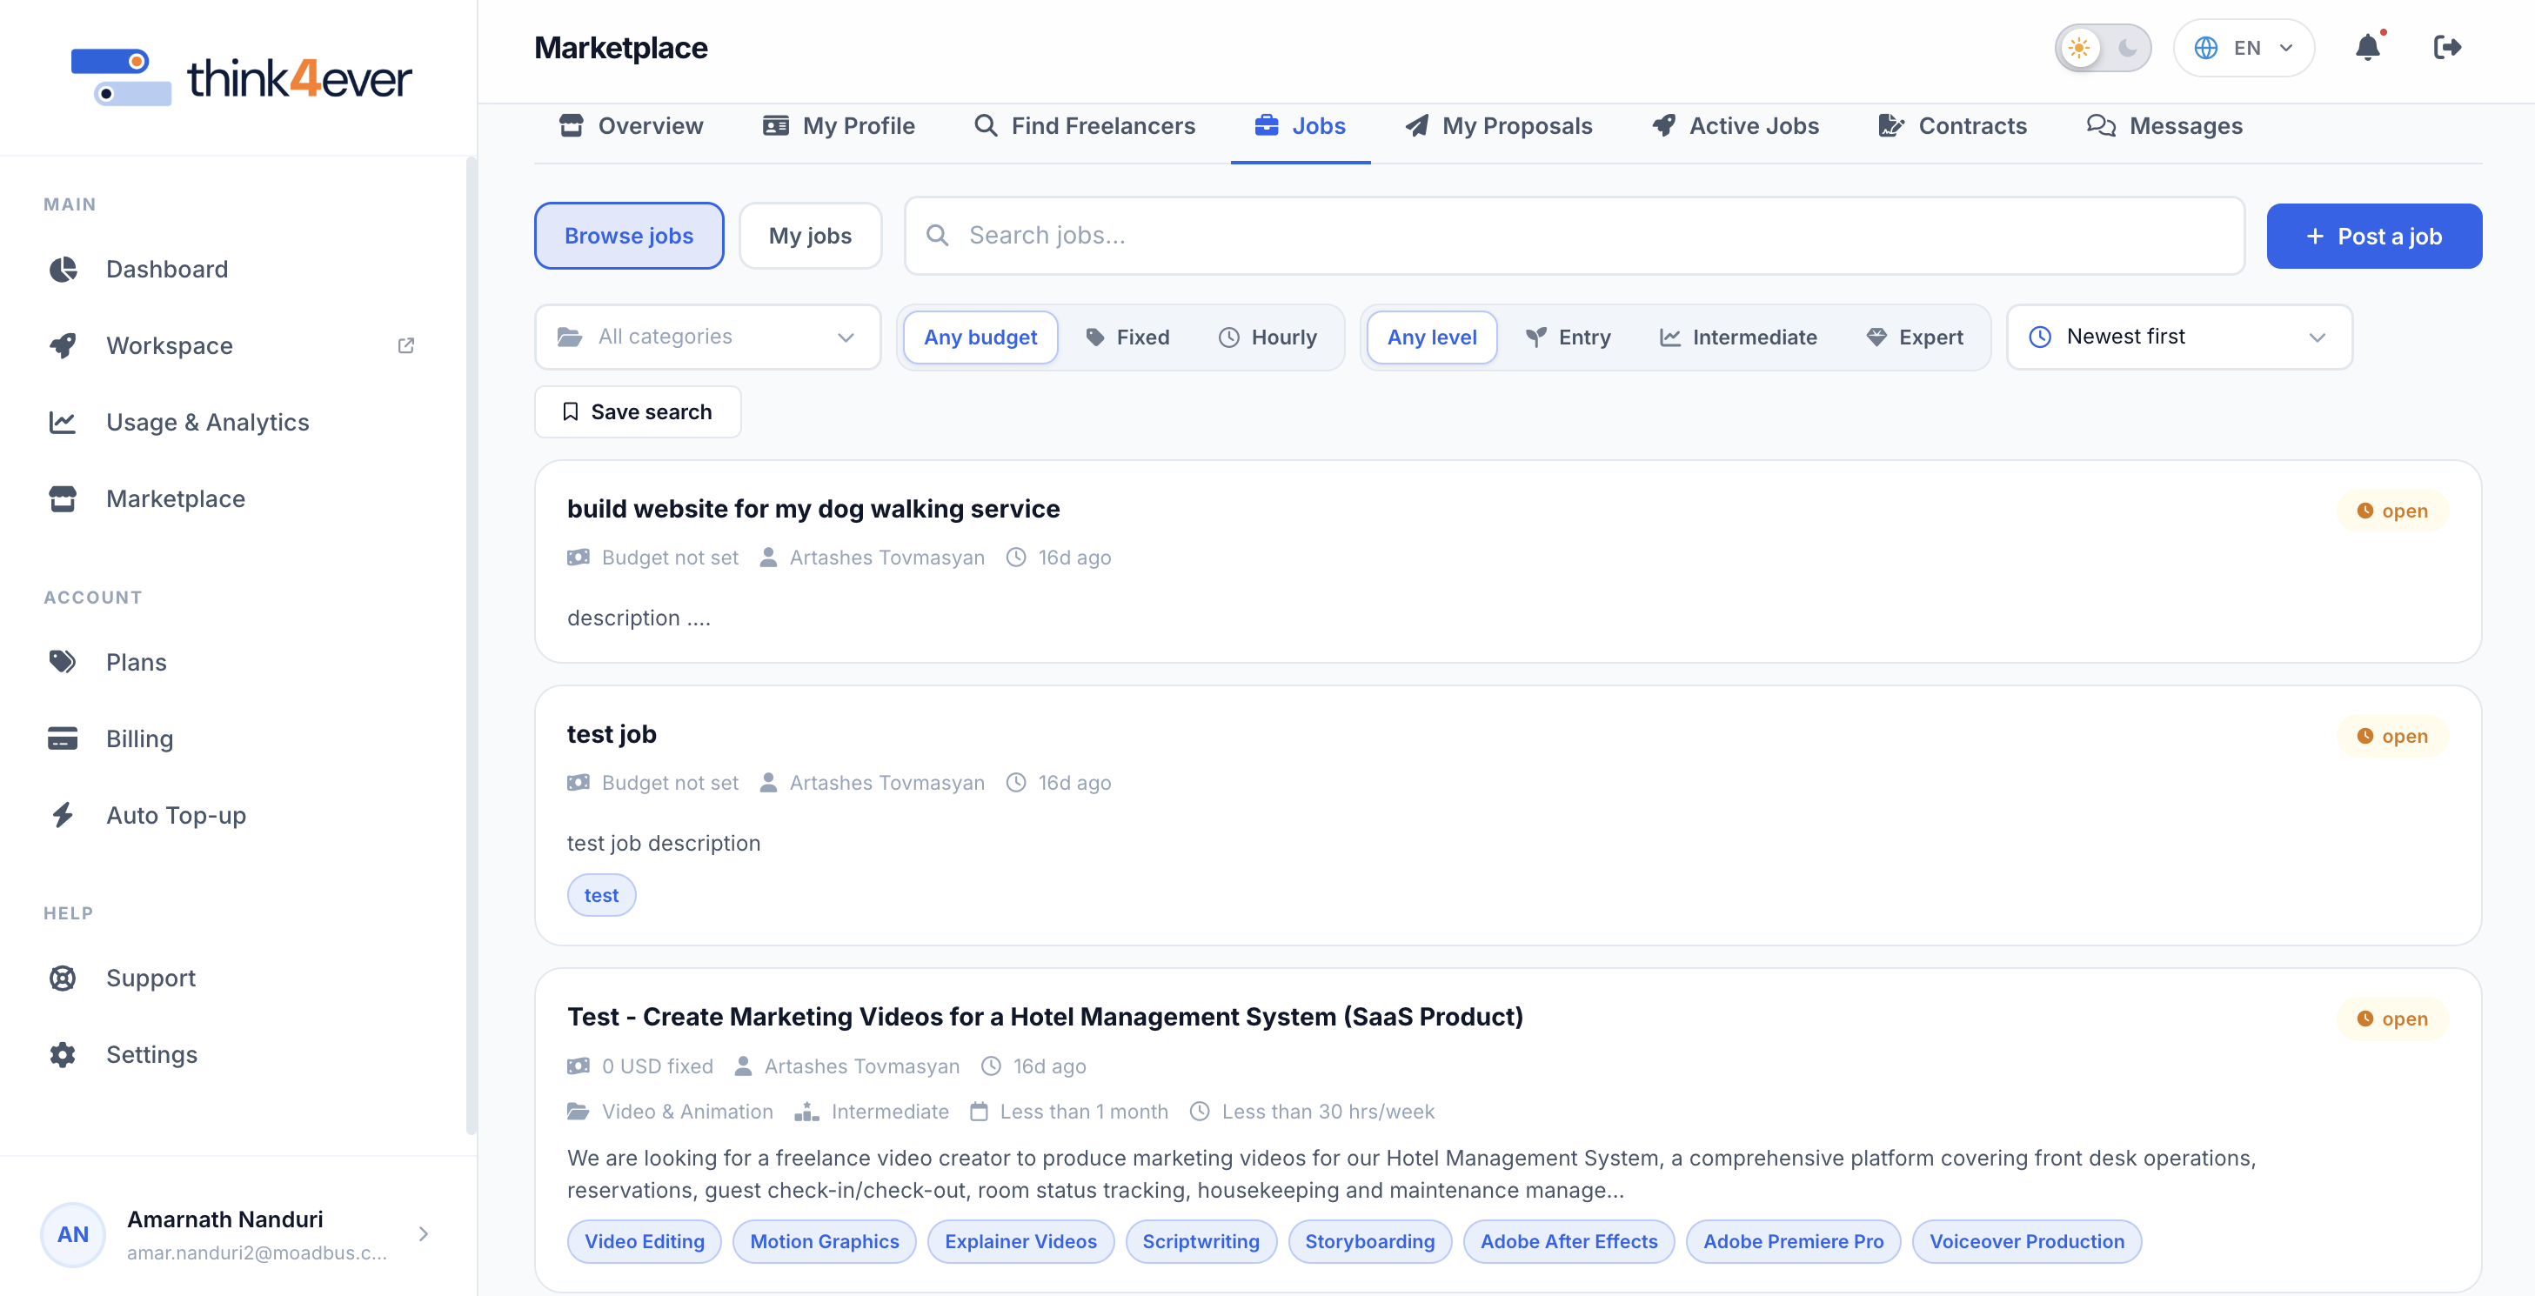
Task: Open Newest first sort dropdown
Action: [x=2179, y=337]
